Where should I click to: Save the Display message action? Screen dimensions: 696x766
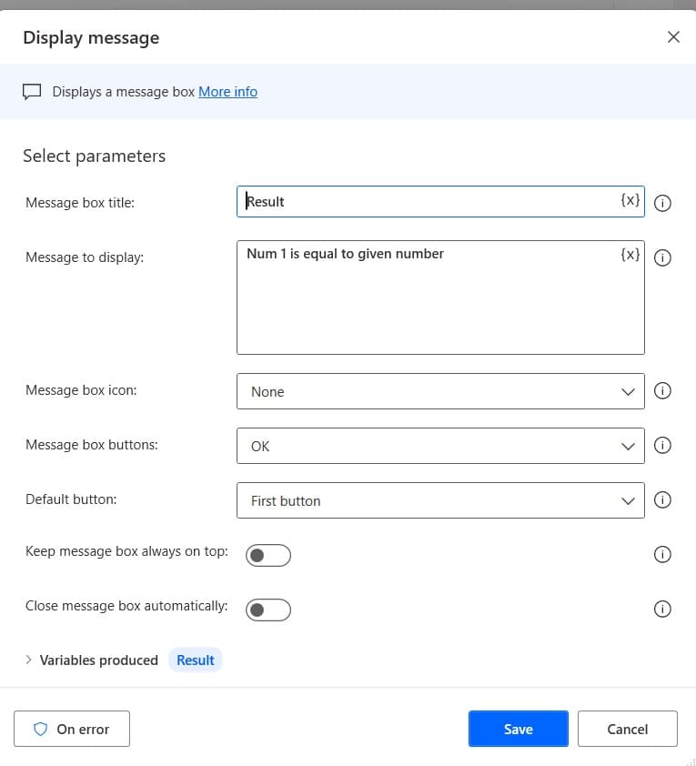519,729
